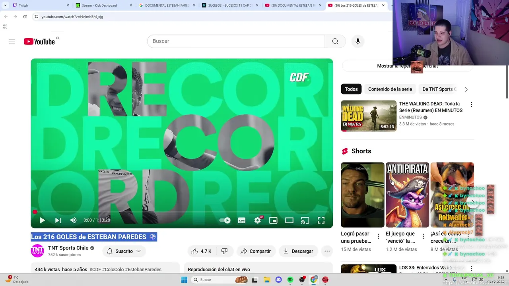Open the apps grid in bookmarks bar

pos(5,27)
